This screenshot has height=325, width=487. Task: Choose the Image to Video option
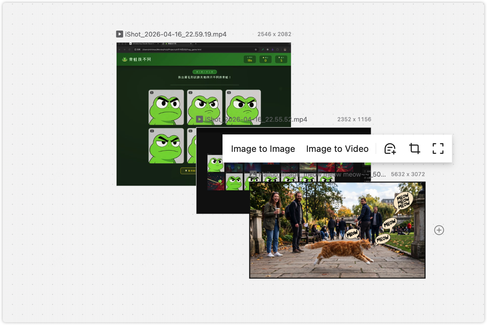tap(337, 149)
